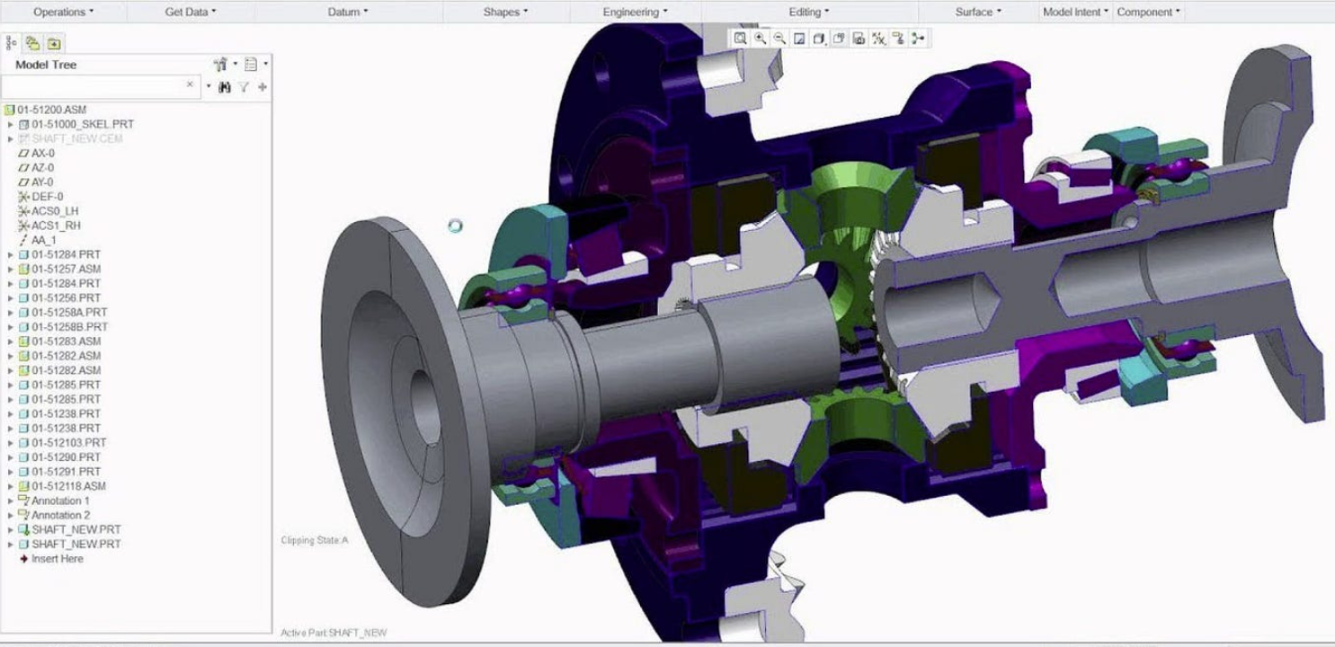The image size is (1335, 647).
Task: Toggle the Spin Center display
Action: (918, 38)
